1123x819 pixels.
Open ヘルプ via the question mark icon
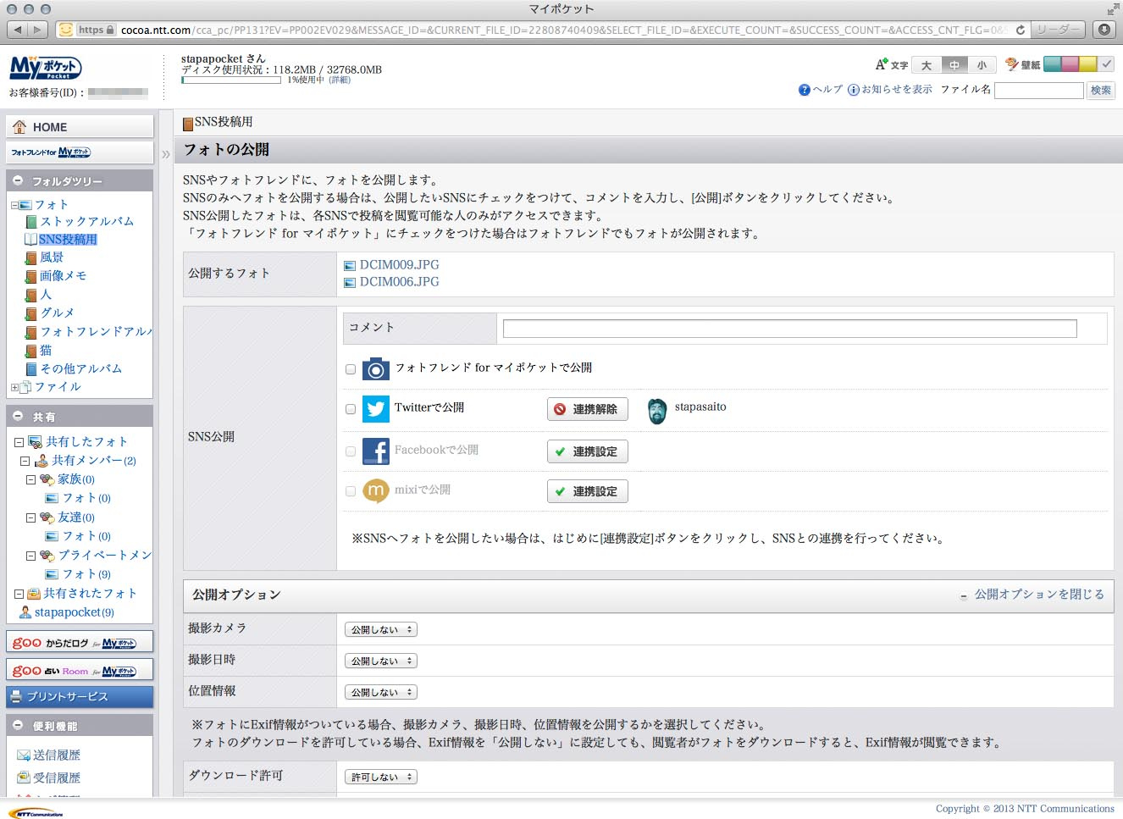pos(804,89)
